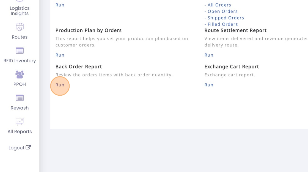Select the Routes text label in sidebar

(x=20, y=37)
